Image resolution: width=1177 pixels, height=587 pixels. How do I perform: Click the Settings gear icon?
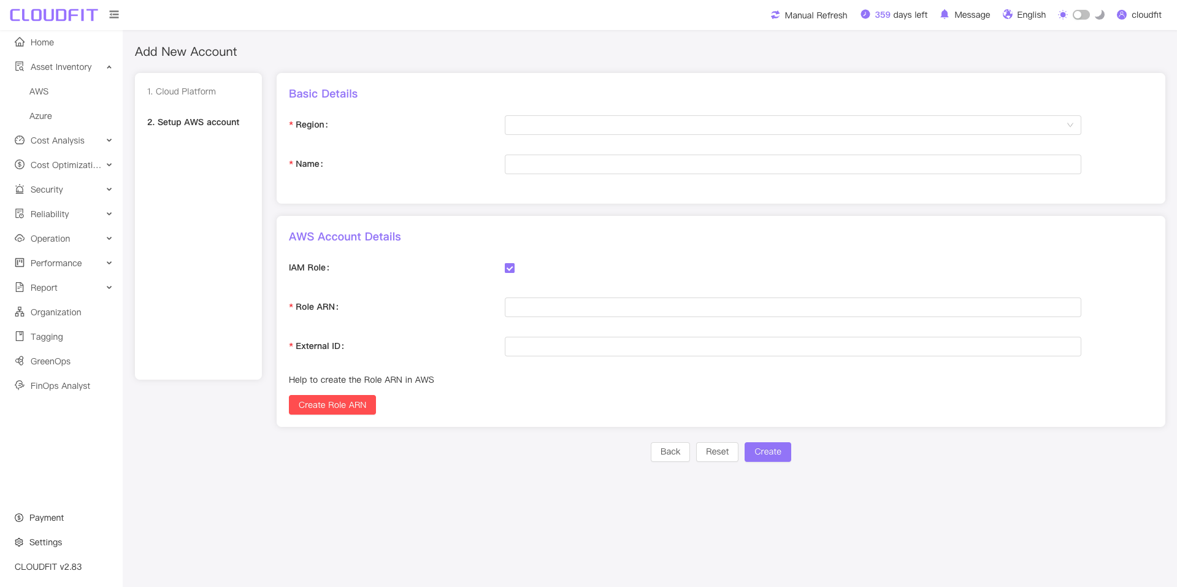[x=19, y=542]
